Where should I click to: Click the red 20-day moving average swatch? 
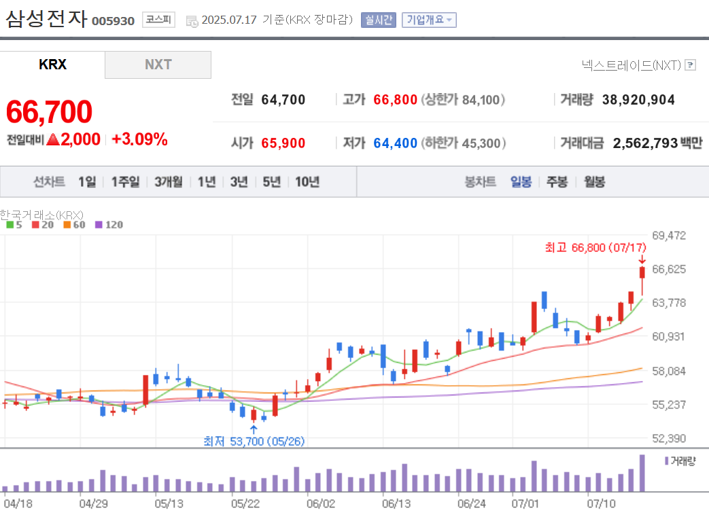[x=35, y=224]
